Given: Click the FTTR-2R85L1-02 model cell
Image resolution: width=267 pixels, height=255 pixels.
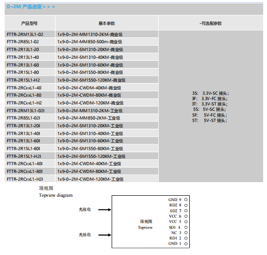Looking at the screenshot, I should [x=30, y=42].
